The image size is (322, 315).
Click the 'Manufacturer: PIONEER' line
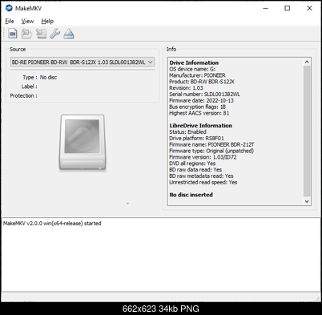pyautogui.click(x=197, y=75)
